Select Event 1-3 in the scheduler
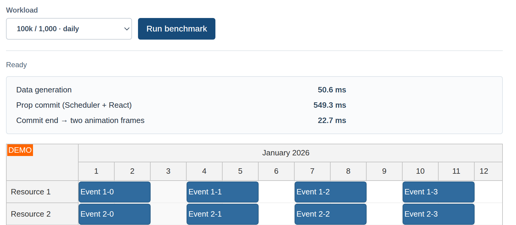The image size is (516, 225). [439, 192]
